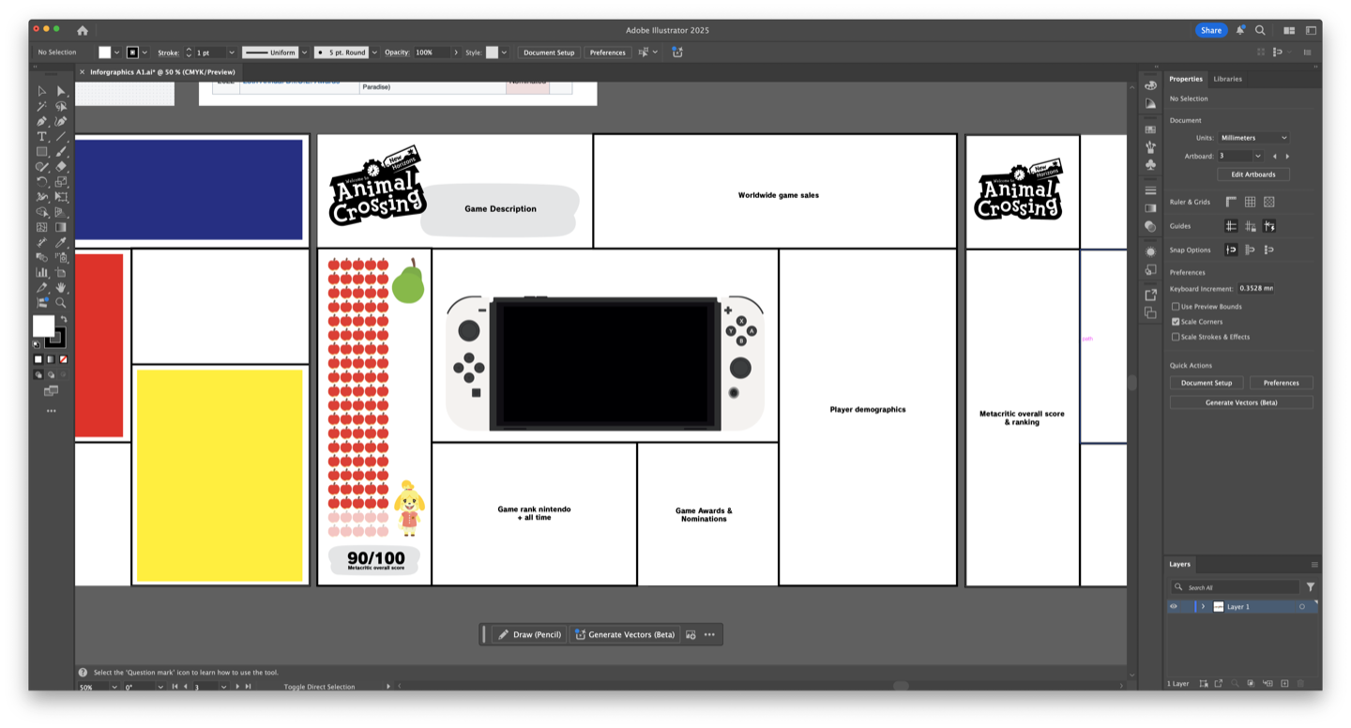The height and width of the screenshot is (728, 1351).
Task: Toggle Show Rulers in Ruler & Grids
Action: [1231, 202]
